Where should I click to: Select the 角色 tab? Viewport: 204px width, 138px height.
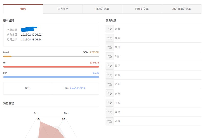(x=23, y=9)
